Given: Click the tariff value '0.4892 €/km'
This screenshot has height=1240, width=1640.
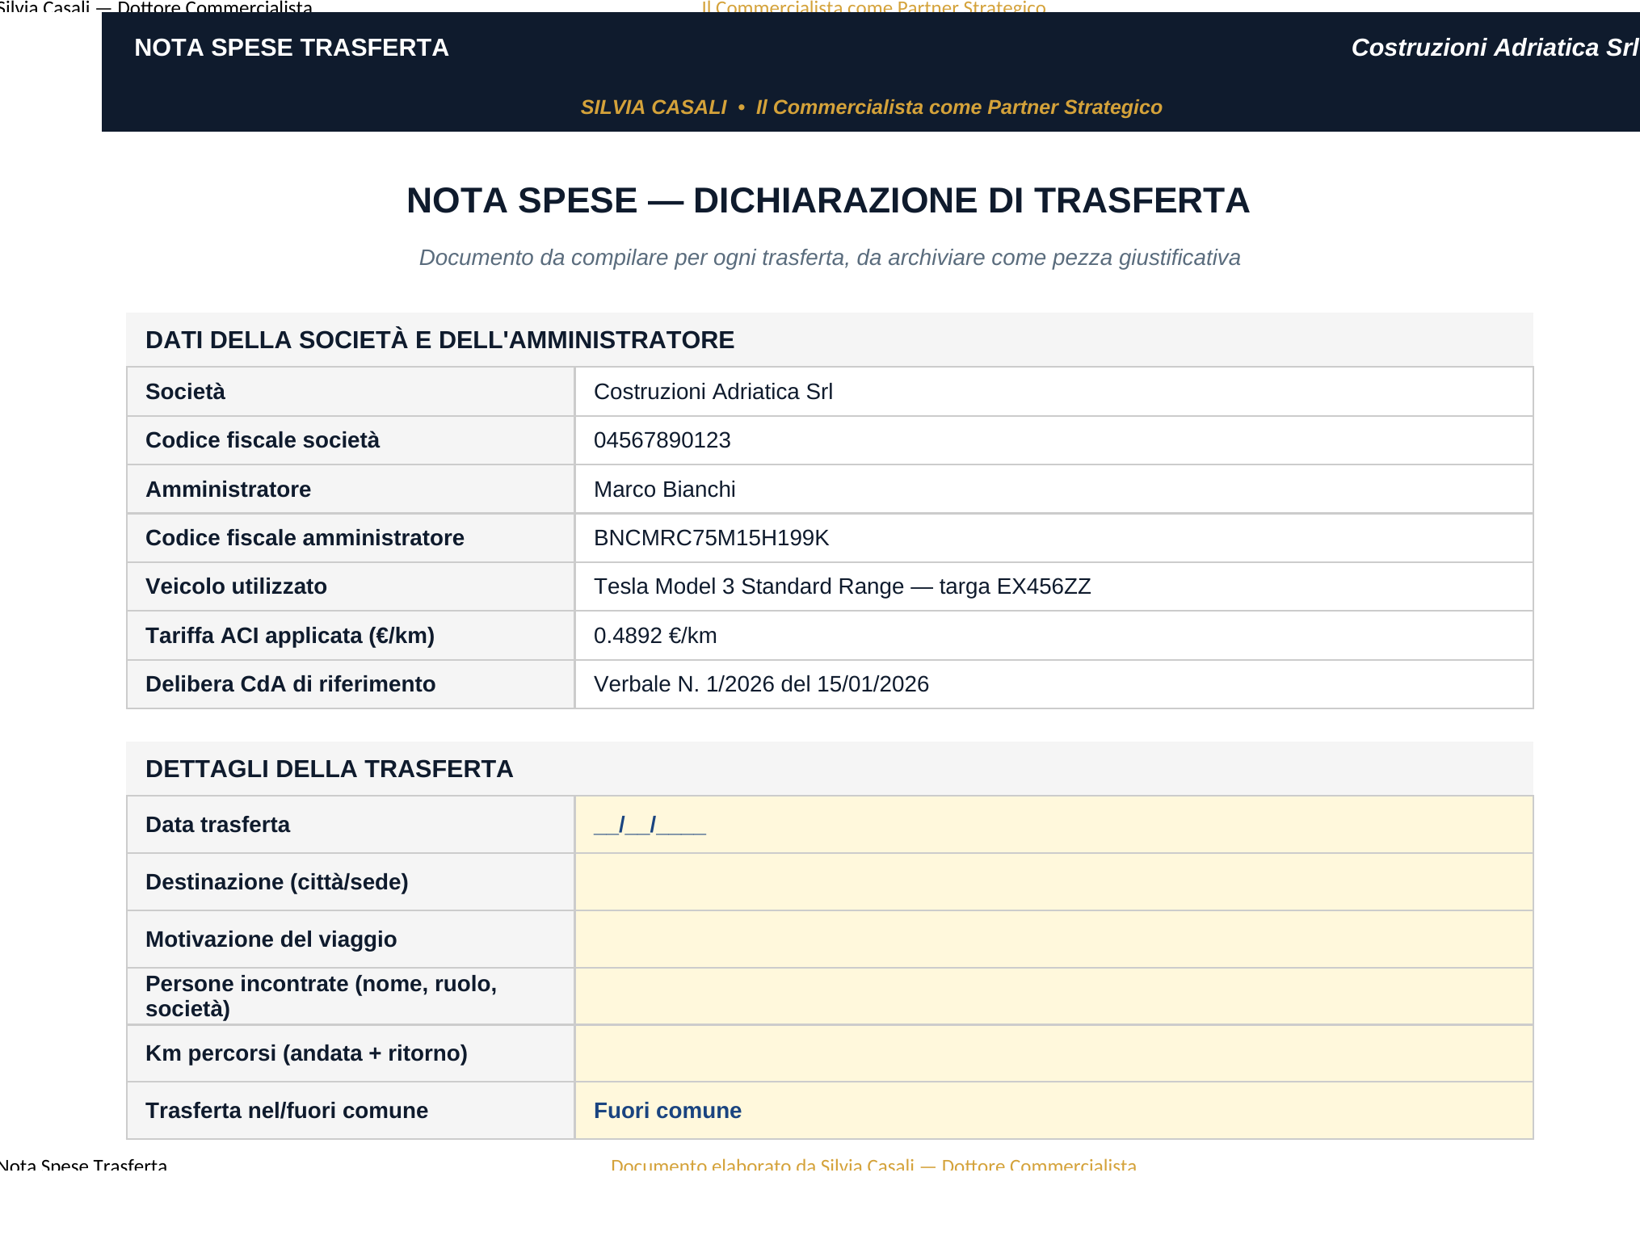Looking at the screenshot, I should 655,636.
